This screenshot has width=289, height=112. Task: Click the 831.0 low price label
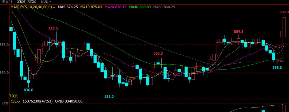pos(109,97)
